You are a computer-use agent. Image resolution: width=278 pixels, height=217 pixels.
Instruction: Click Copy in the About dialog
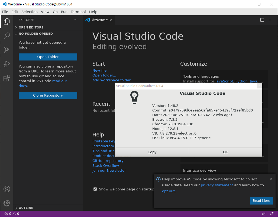[x=152, y=152]
